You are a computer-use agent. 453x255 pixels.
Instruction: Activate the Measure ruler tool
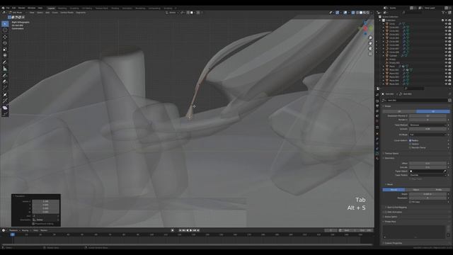5,69
